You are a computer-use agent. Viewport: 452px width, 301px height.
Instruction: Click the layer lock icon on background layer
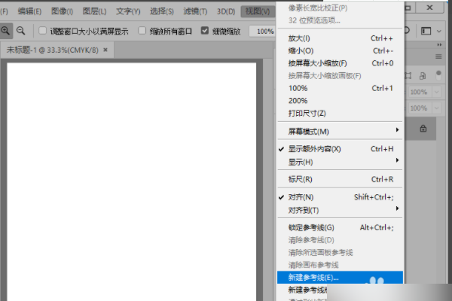tap(423, 129)
